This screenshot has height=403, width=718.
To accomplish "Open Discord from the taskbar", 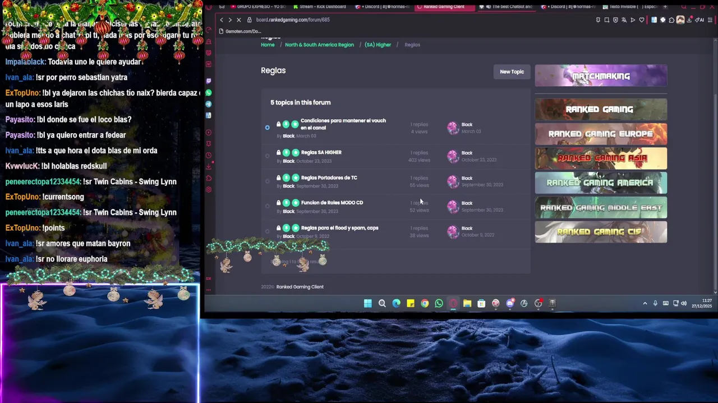I will pyautogui.click(x=510, y=303).
